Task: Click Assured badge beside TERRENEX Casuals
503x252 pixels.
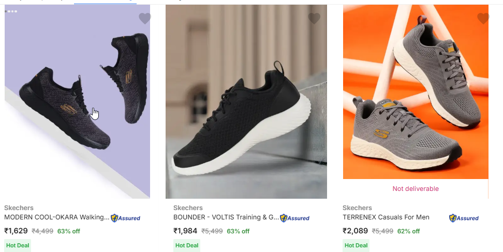Action: (464, 218)
